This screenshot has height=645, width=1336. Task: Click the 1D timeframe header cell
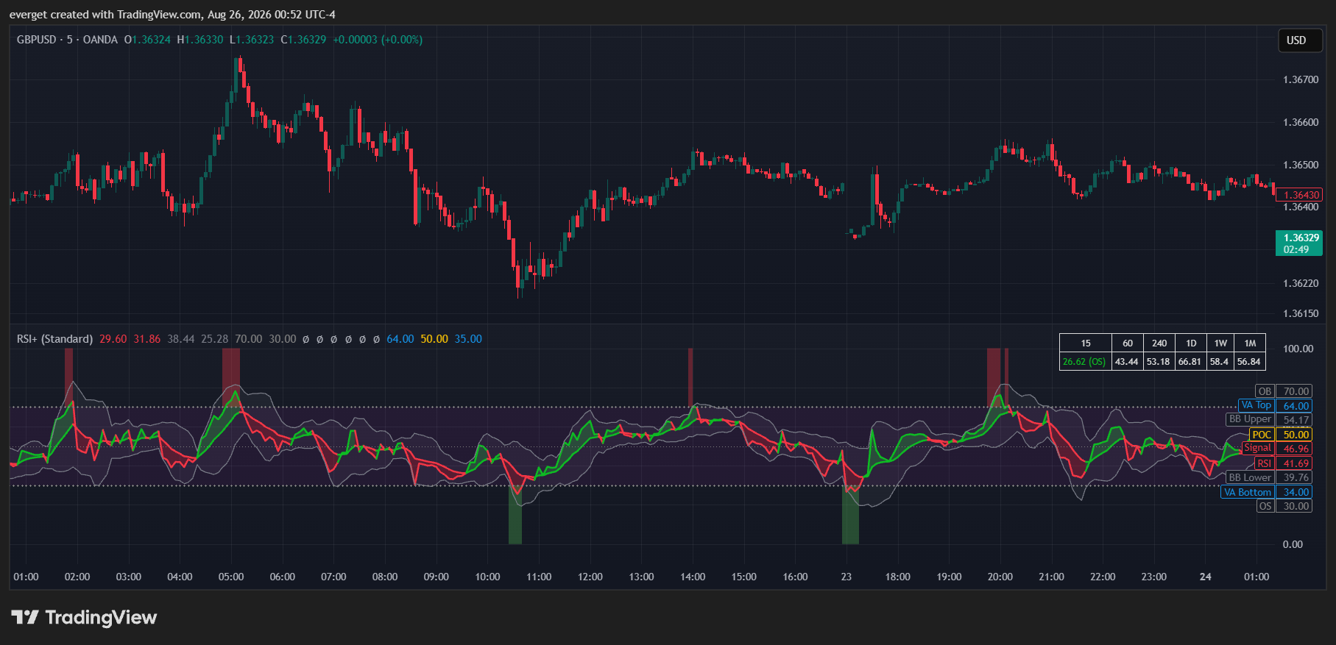[x=1190, y=343]
